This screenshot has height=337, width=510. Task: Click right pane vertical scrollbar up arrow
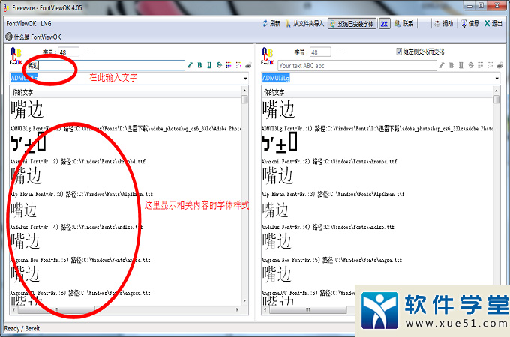click(x=496, y=91)
